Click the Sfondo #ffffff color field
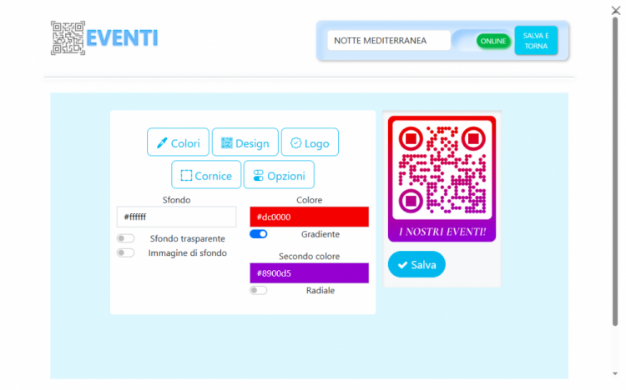 (x=176, y=217)
